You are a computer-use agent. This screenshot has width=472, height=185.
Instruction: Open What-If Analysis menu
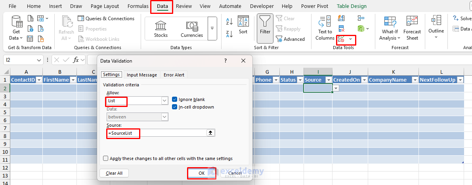tap(390, 28)
